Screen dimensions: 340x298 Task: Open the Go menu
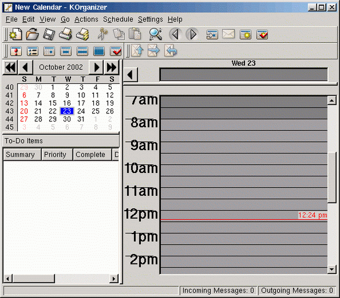65,19
